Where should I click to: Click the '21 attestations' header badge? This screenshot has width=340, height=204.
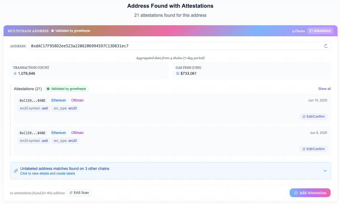[x=320, y=31]
